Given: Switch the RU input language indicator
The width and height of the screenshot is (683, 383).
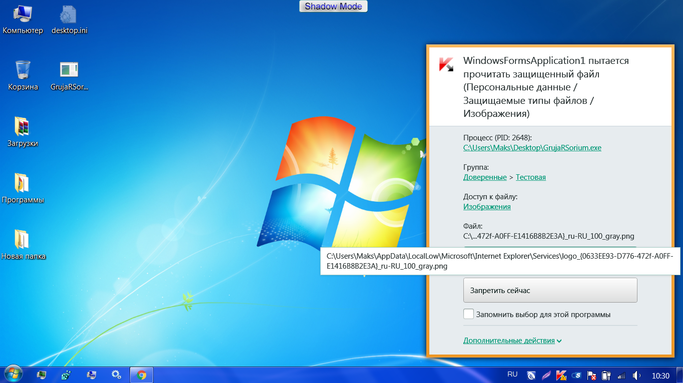Looking at the screenshot, I should click(x=512, y=374).
